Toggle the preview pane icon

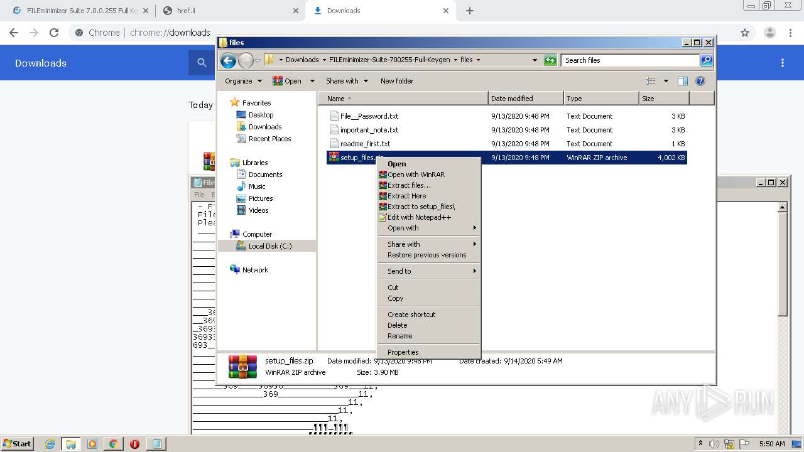point(683,81)
